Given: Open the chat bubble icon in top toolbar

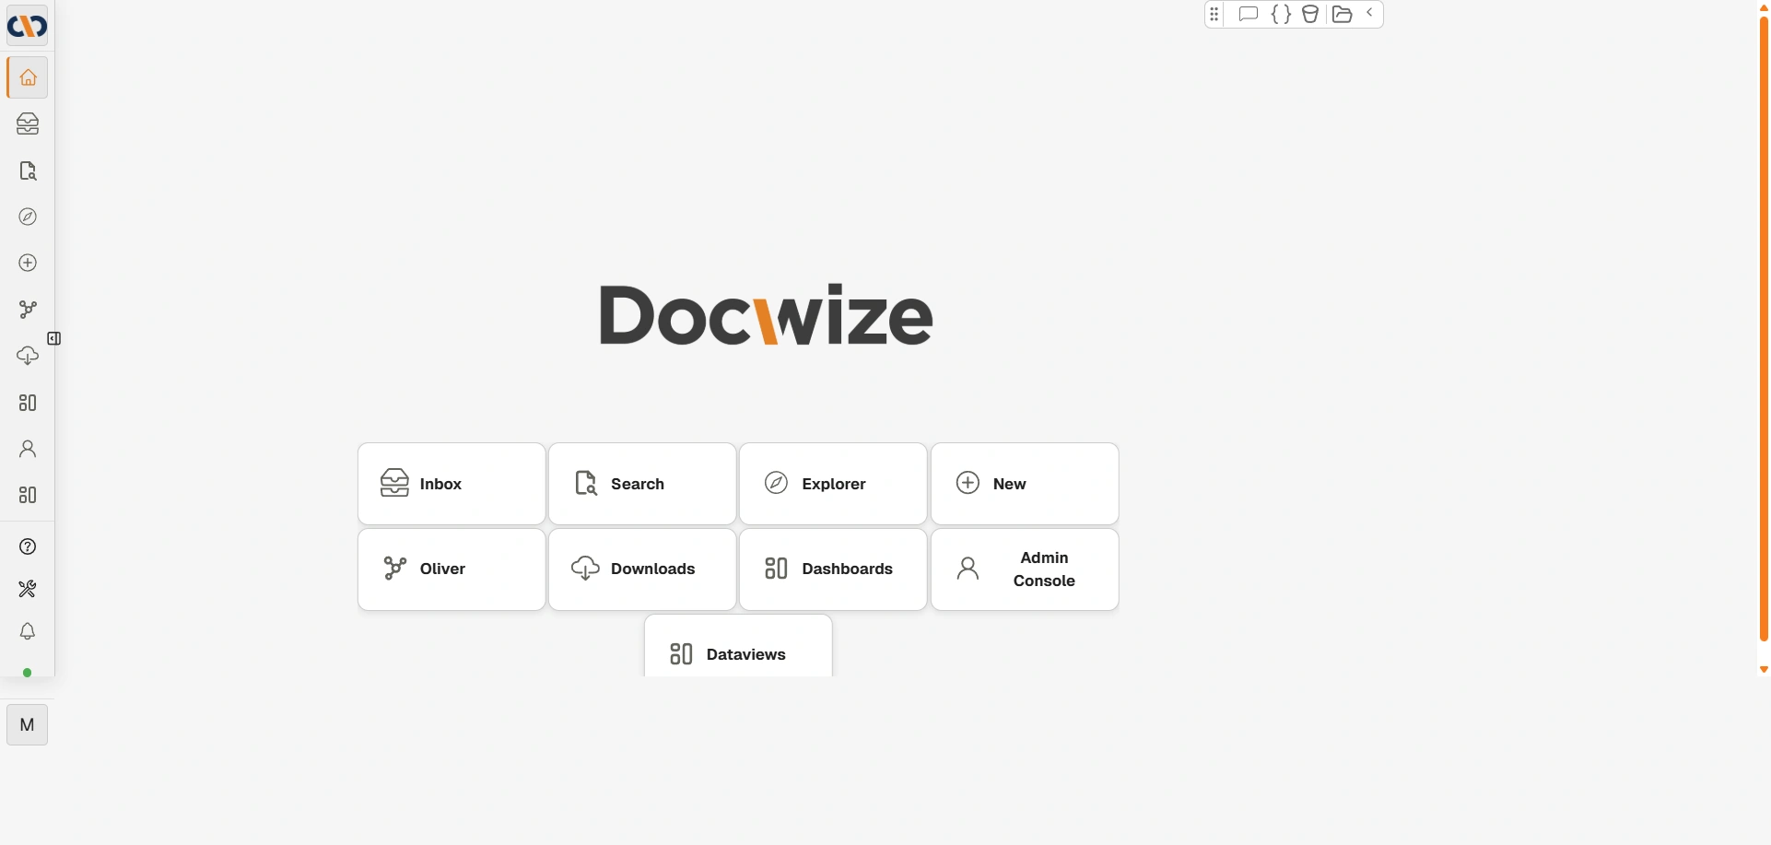Looking at the screenshot, I should coord(1249,14).
